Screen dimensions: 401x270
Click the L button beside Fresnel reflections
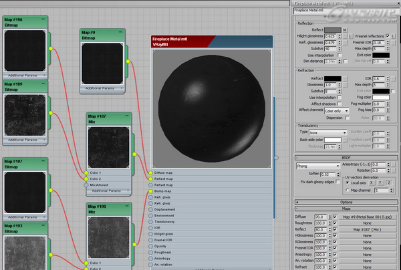click(392, 36)
